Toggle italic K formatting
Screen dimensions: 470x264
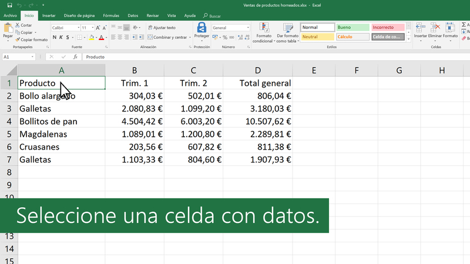pos(61,37)
